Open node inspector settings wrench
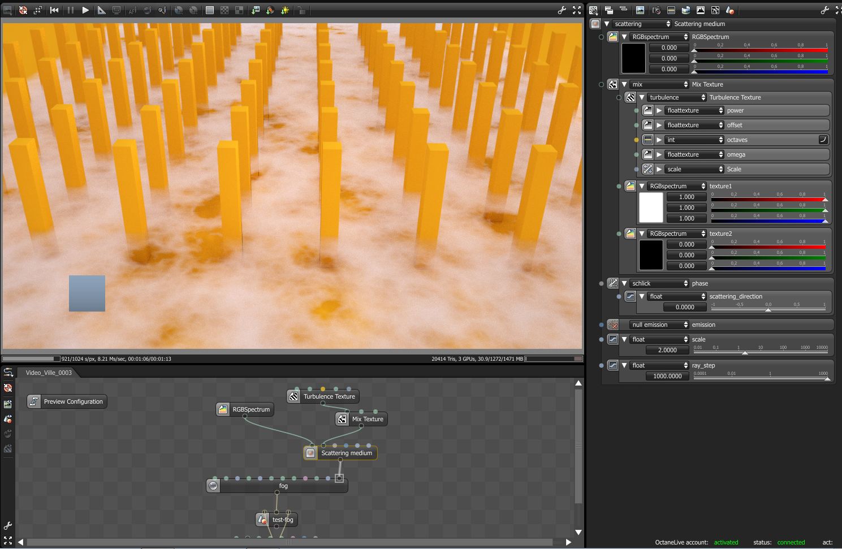Image resolution: width=842 pixels, height=549 pixels. (824, 10)
